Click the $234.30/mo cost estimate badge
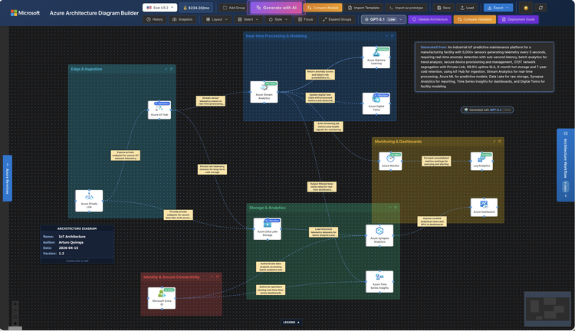Image resolution: width=575 pixels, height=331 pixels. click(x=196, y=8)
